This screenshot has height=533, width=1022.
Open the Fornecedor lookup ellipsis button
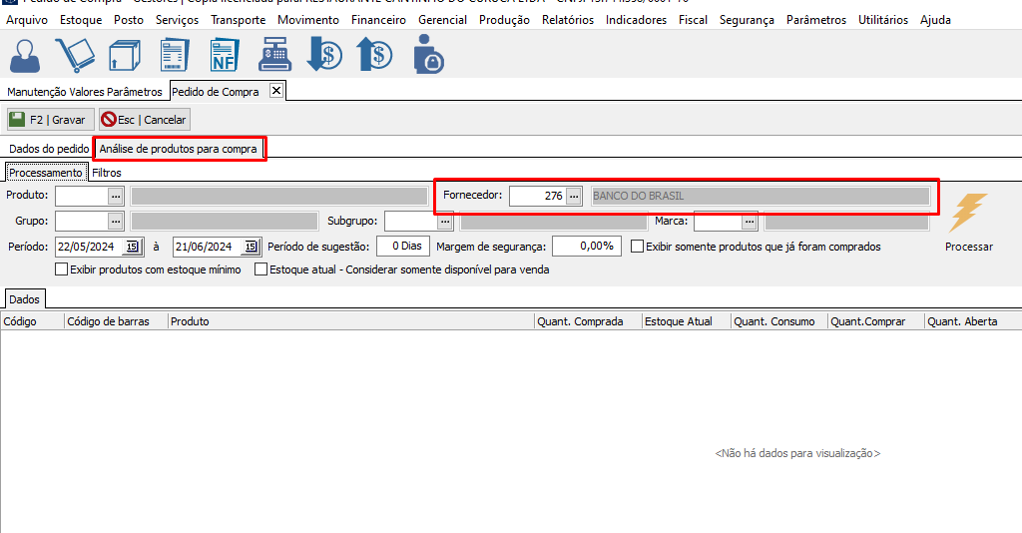(574, 197)
